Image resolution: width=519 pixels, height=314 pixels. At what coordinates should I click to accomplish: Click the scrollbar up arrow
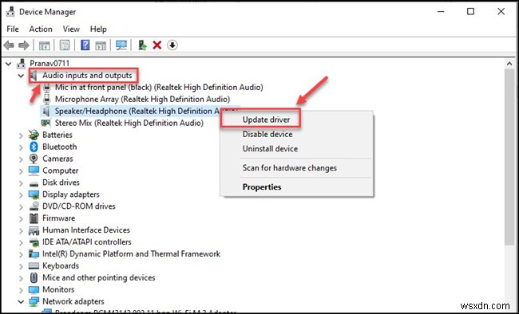[x=509, y=64]
